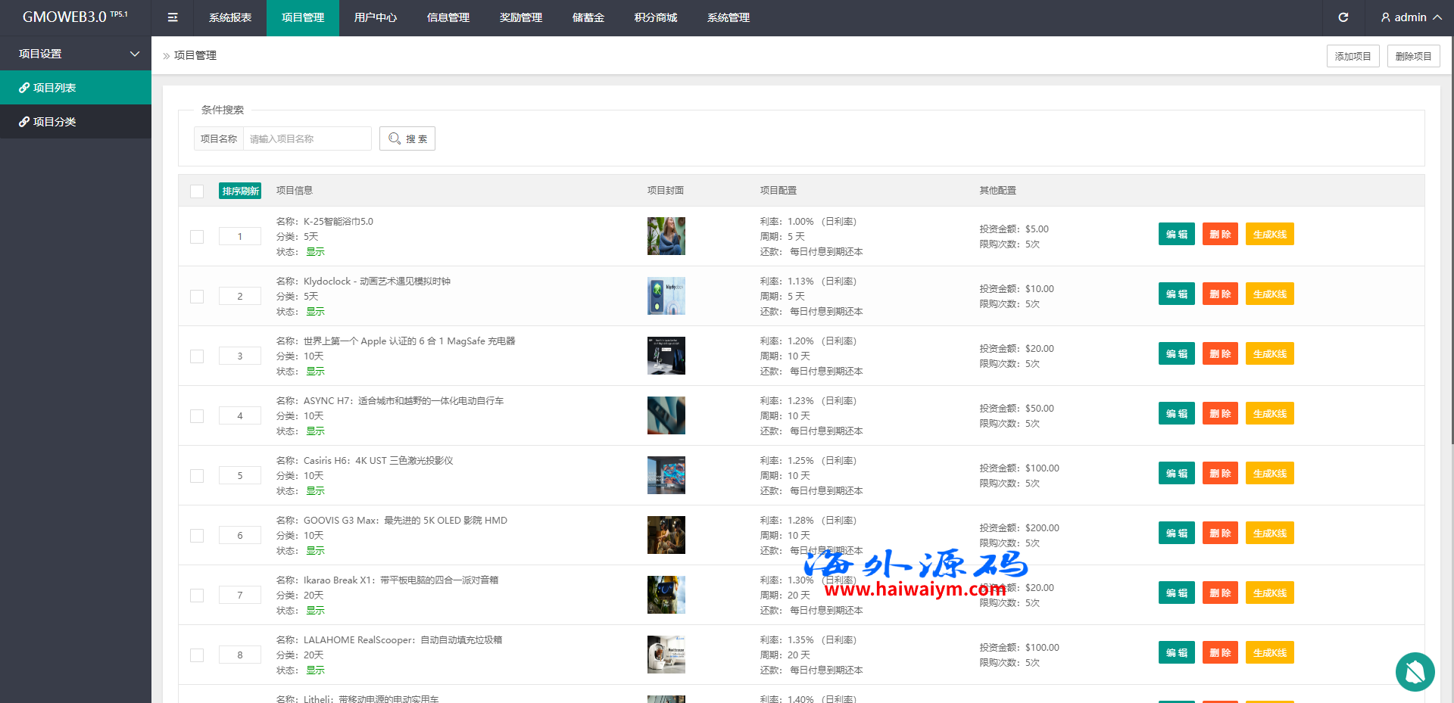Click the admin user icon
The image size is (1454, 703).
click(x=1385, y=17)
